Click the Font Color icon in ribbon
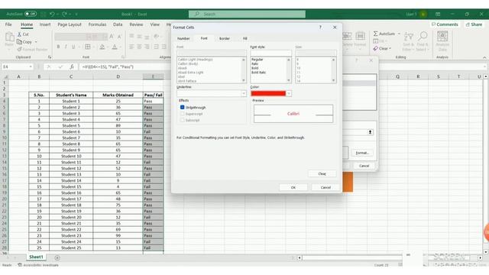This screenshot has width=489, height=275. [115, 47]
